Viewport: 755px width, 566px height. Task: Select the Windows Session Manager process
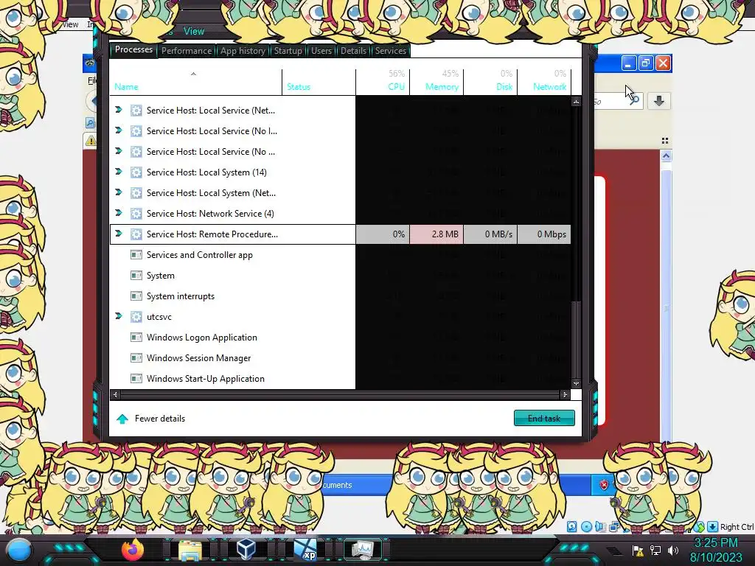pyautogui.click(x=341, y=358)
